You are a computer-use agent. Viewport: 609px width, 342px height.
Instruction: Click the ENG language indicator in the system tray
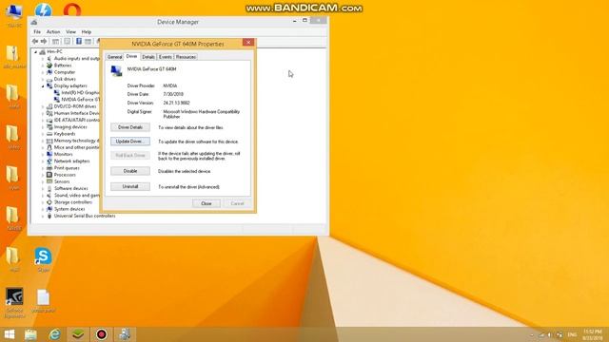tap(572, 334)
